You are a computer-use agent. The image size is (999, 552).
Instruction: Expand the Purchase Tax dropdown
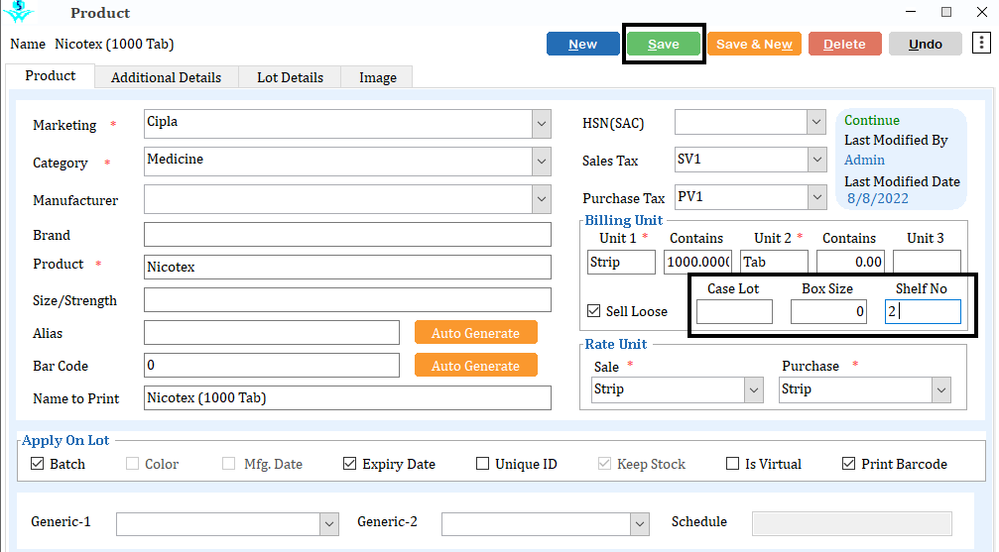coord(816,197)
